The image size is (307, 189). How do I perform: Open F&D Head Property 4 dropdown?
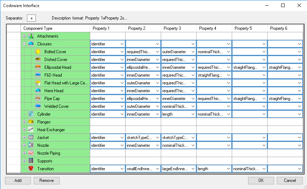[x=228, y=75]
